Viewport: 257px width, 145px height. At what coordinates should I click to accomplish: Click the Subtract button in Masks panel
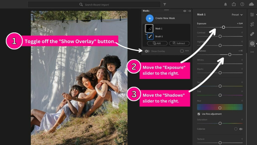[179, 43]
